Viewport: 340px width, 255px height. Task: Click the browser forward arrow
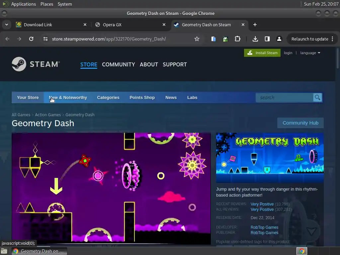[x=19, y=39]
